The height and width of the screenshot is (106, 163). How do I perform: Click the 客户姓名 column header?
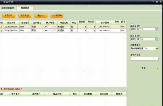coord(37,23)
